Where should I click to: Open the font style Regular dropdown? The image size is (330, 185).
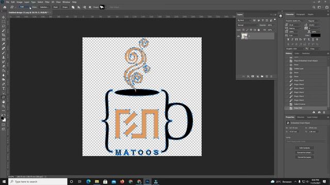click(x=313, y=21)
